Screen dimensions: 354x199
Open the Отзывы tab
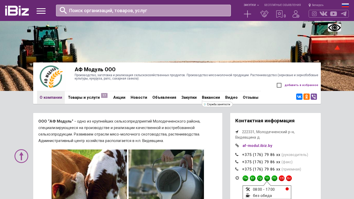coord(251,97)
